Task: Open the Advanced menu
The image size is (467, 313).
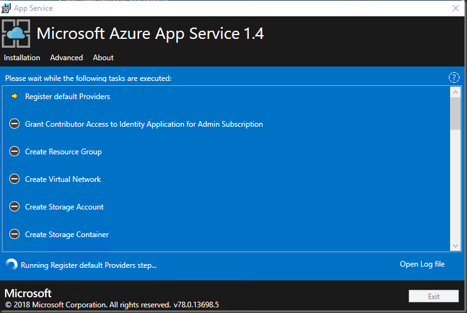Action: click(x=66, y=58)
